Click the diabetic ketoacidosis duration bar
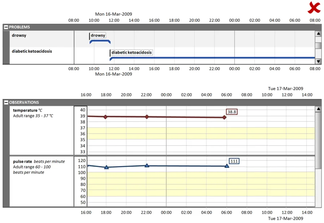 click(x=213, y=58)
